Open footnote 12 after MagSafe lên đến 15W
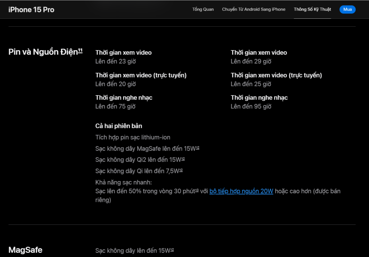Viewport: 369px width, 257px height. tap(198, 147)
